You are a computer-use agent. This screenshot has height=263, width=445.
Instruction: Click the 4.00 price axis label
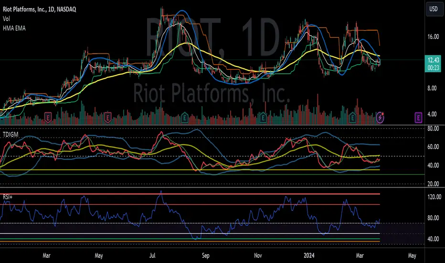pos(432,114)
